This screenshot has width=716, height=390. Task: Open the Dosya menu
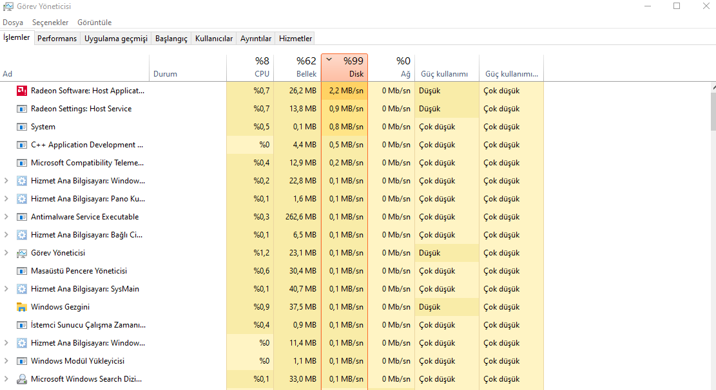click(13, 23)
